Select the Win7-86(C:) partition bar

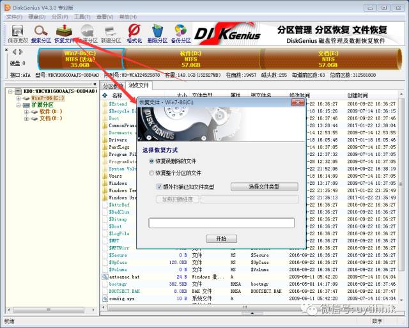(80, 59)
